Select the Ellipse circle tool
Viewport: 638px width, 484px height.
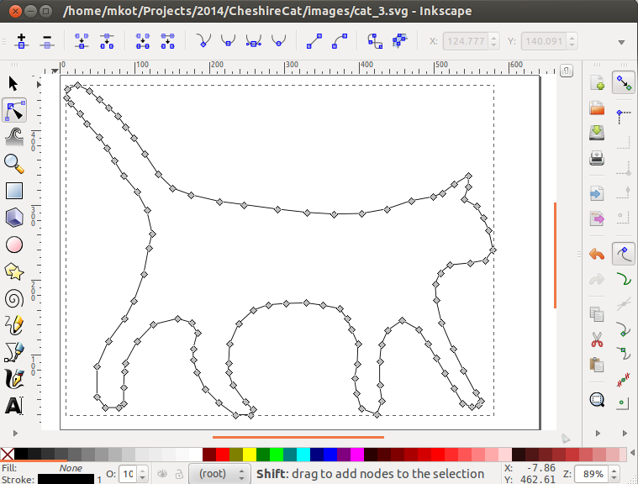pos(14,245)
